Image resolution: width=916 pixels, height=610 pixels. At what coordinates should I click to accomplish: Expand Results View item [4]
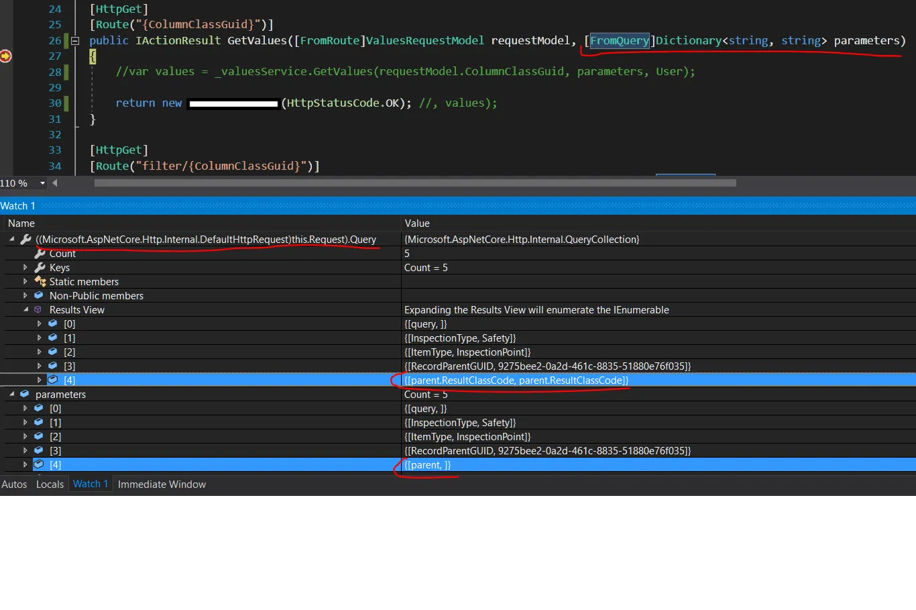(40, 380)
